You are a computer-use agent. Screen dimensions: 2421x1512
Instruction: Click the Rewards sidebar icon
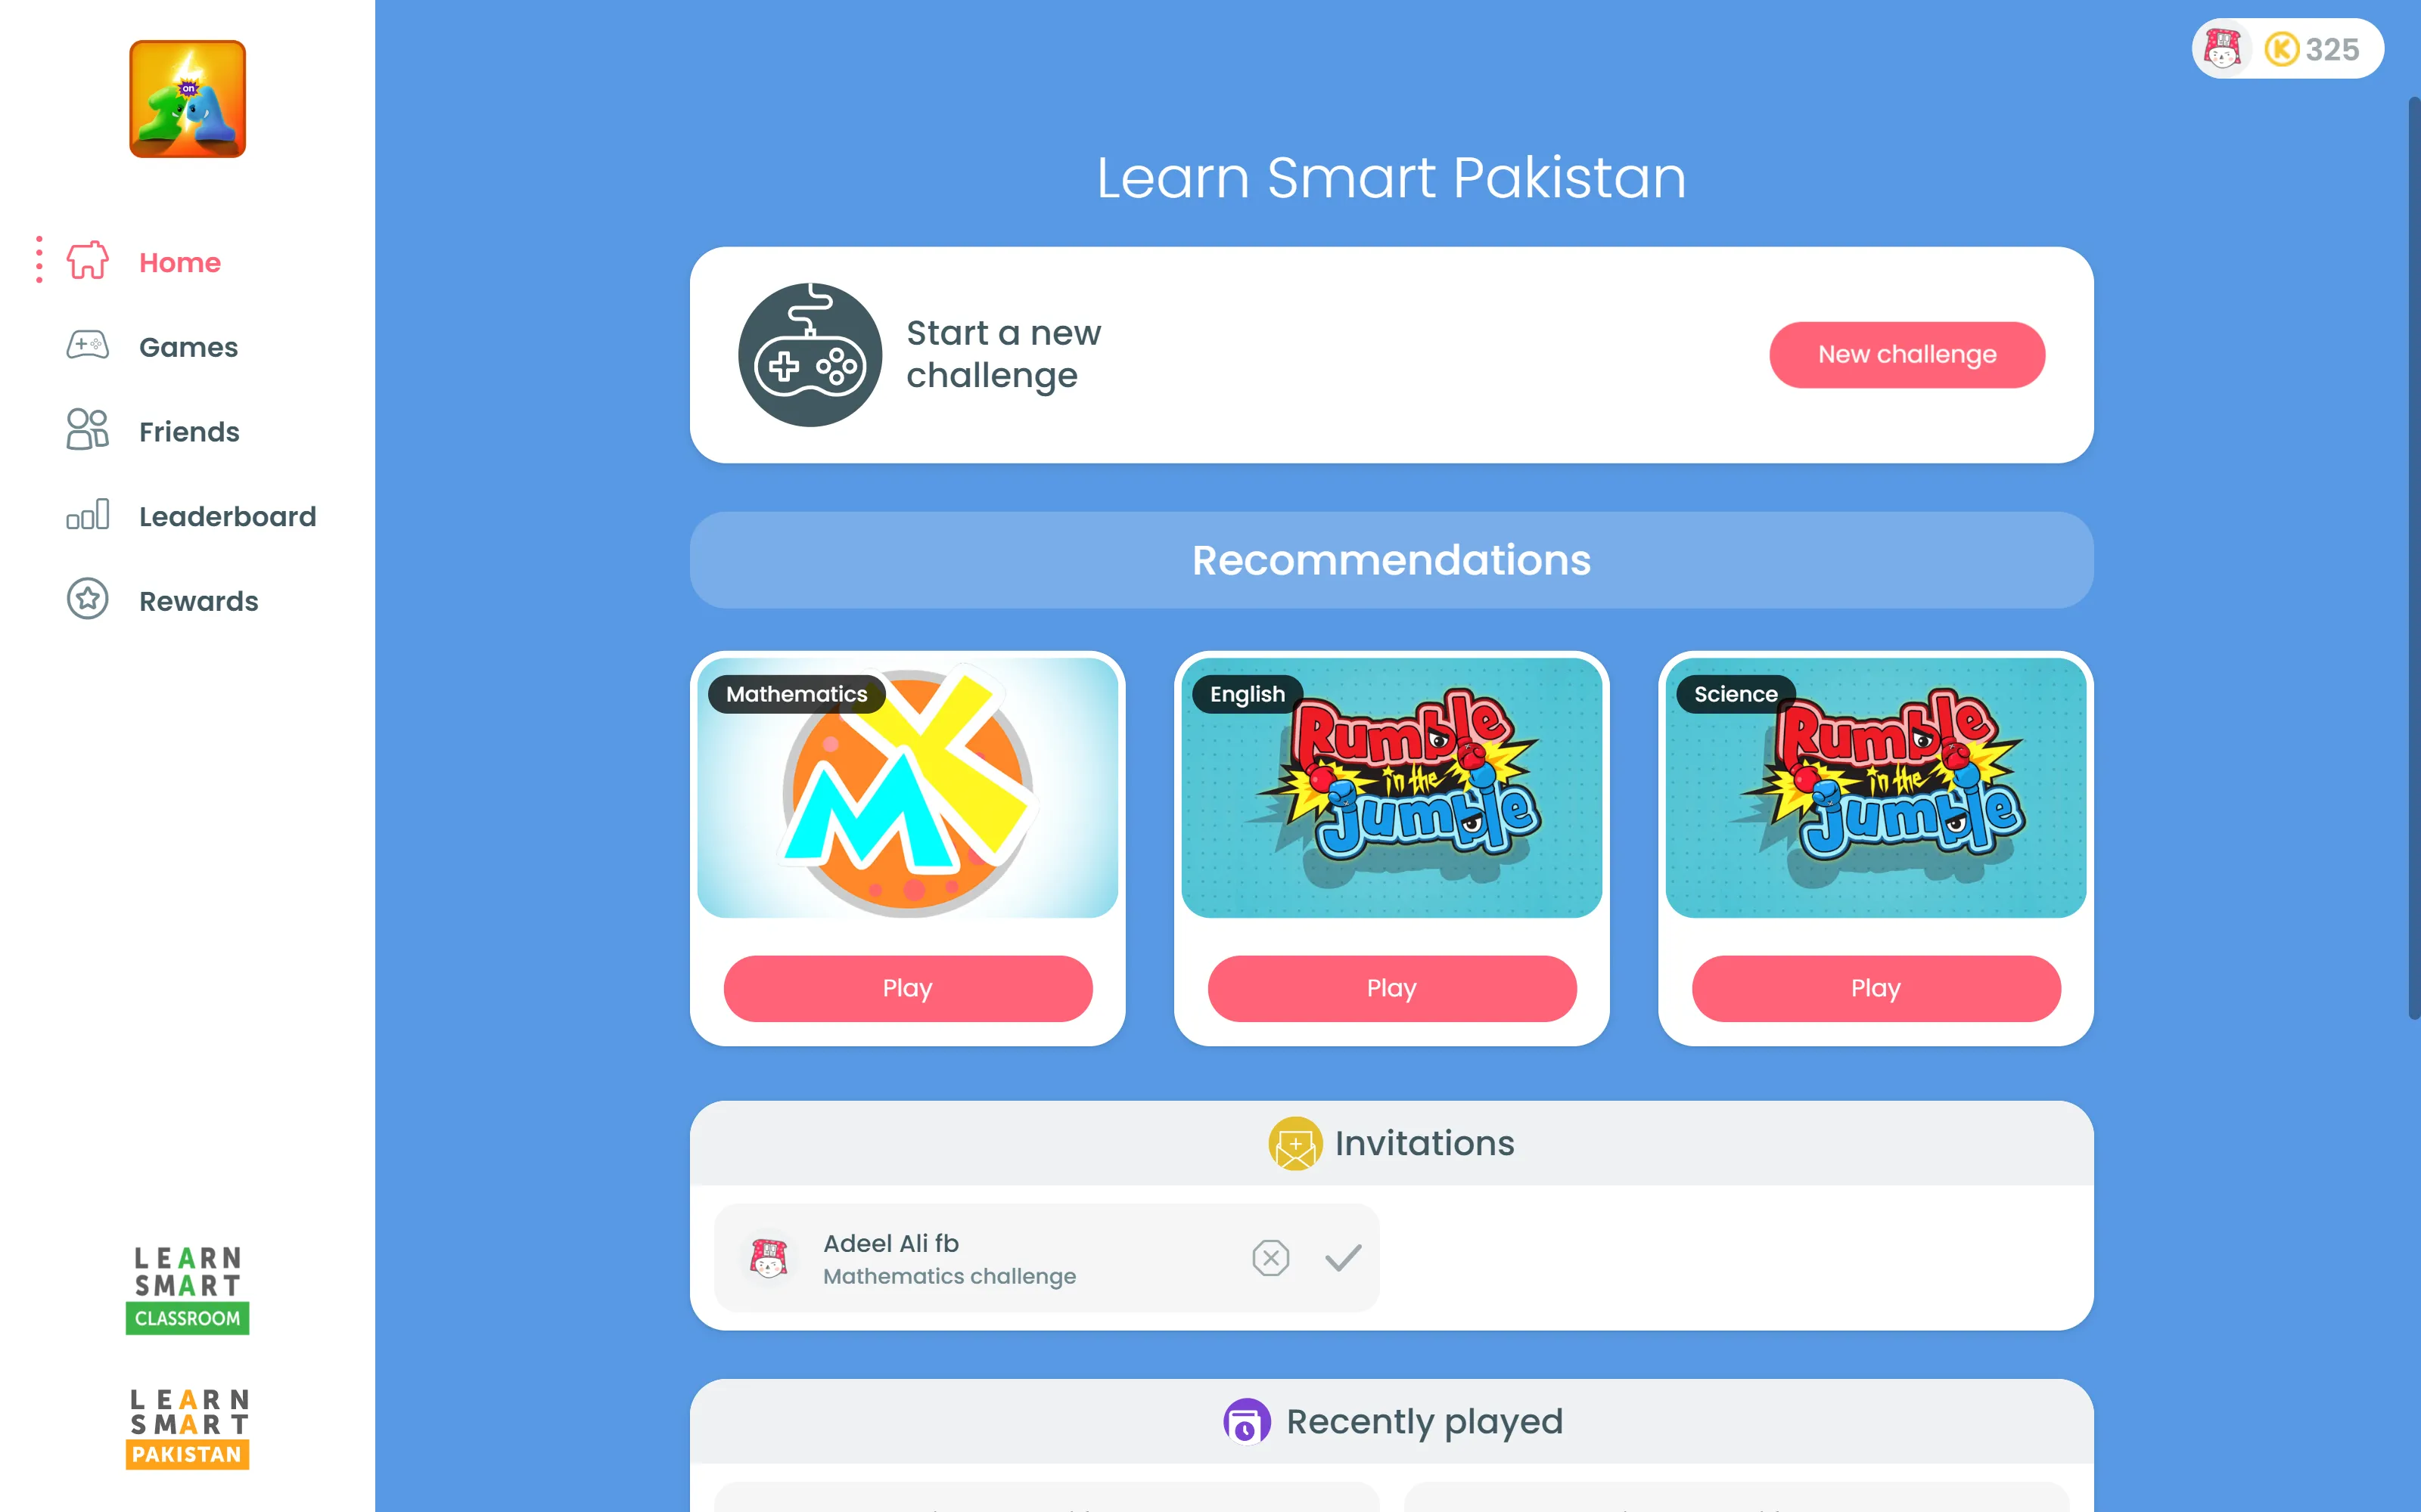(x=87, y=601)
